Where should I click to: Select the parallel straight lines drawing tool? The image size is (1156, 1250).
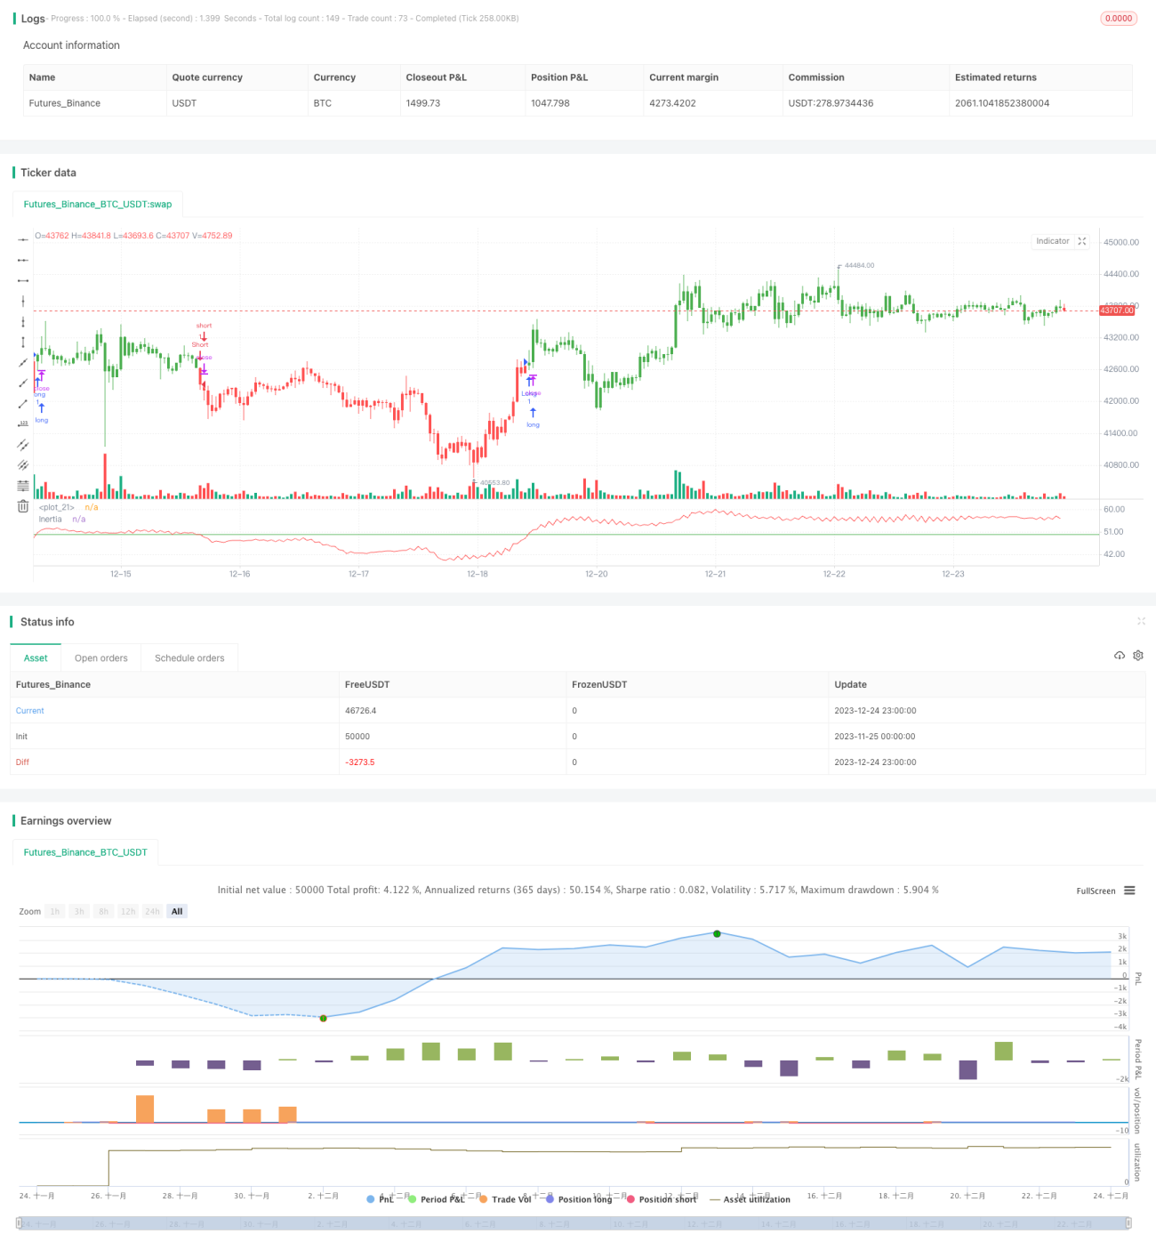pos(23,444)
